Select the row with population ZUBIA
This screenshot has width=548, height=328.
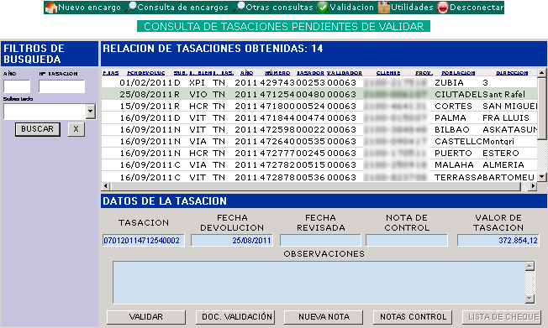pos(319,83)
